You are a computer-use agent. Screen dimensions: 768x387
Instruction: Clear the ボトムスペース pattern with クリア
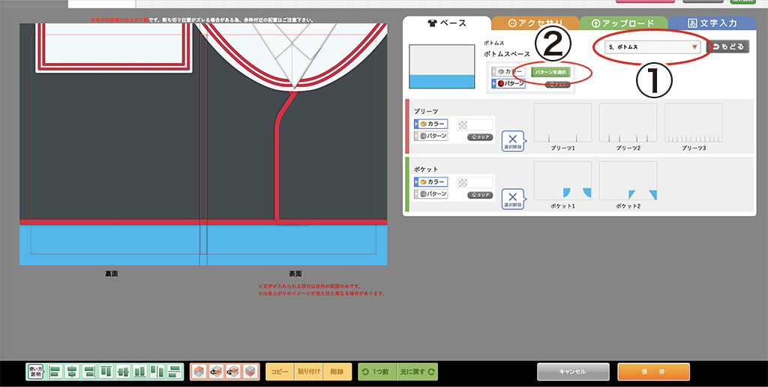(x=557, y=84)
